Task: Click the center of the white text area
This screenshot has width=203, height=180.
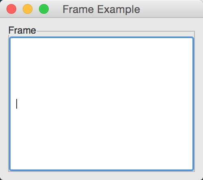Action: pos(101,104)
